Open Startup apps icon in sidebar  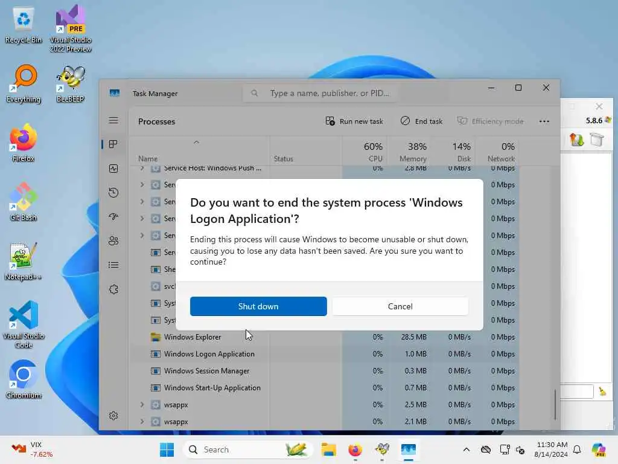(113, 217)
